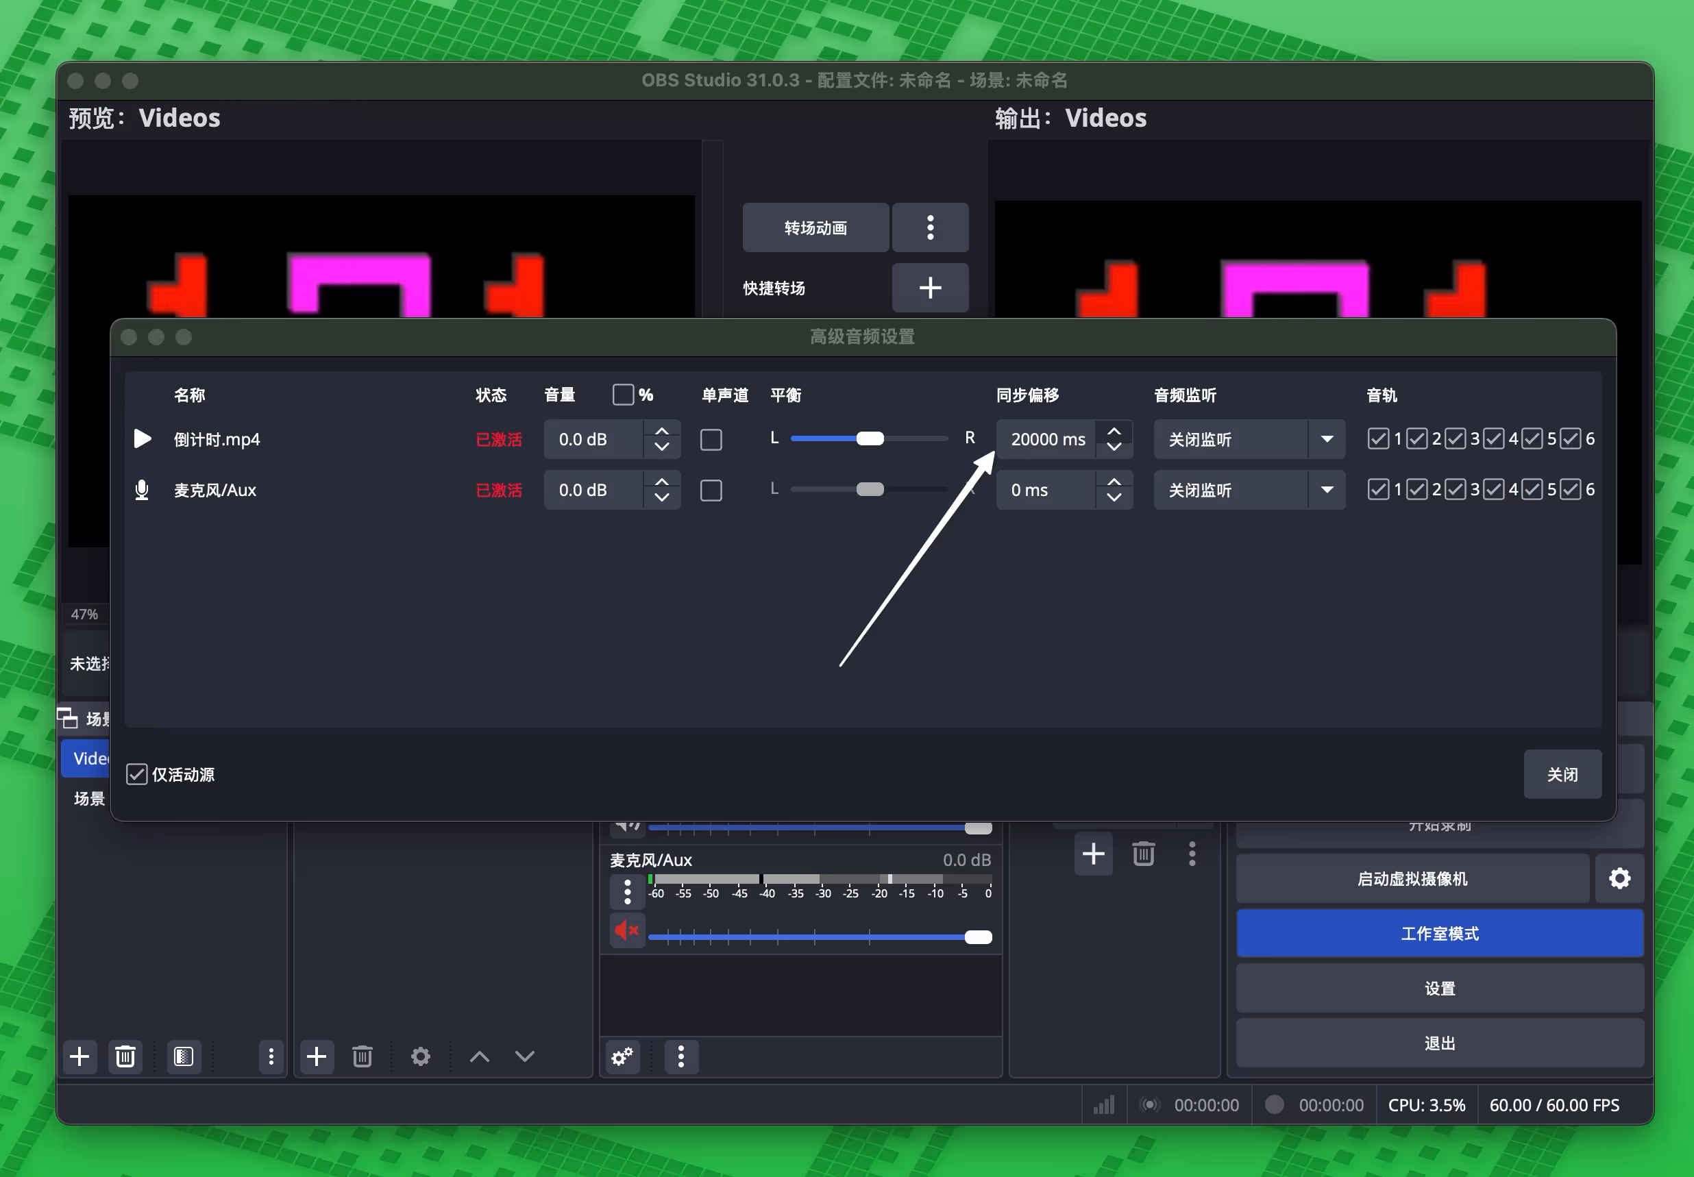Open virtual camera settings gear
Image resolution: width=1694 pixels, height=1177 pixels.
click(x=1619, y=878)
